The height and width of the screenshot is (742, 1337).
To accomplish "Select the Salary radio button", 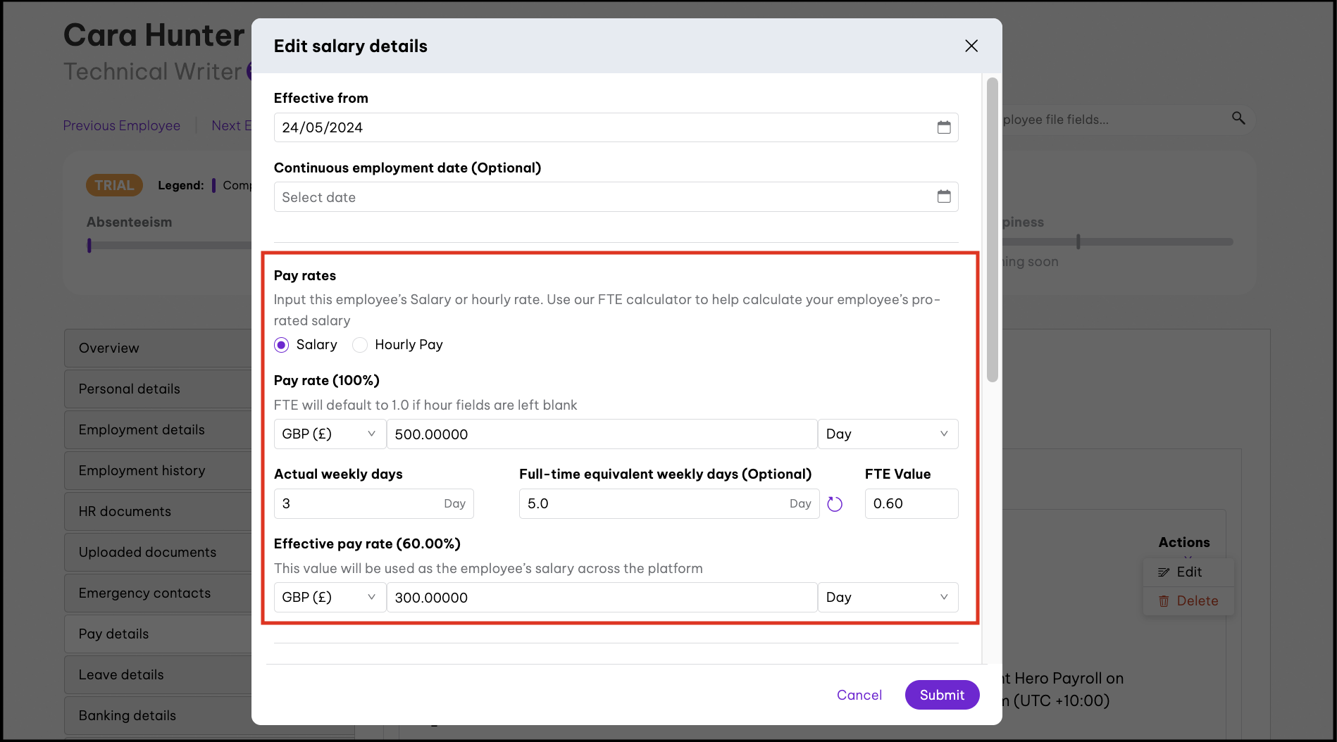I will pyautogui.click(x=282, y=345).
